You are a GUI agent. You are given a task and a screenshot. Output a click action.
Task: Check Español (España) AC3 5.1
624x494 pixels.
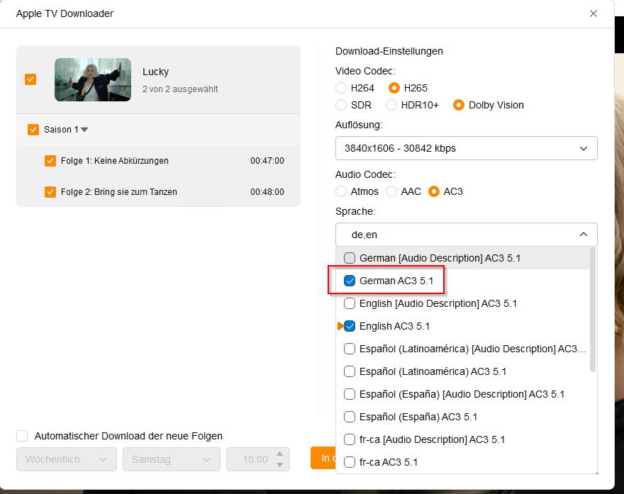coord(350,417)
